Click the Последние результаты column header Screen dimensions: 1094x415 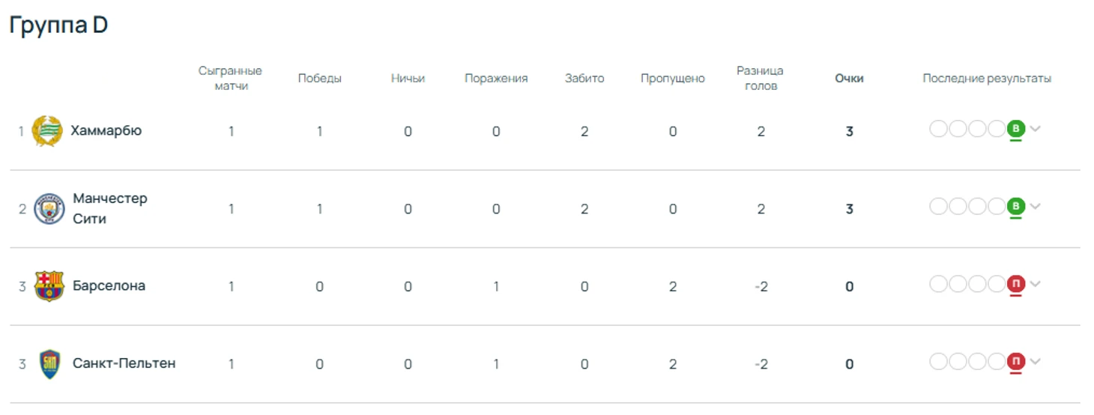pyautogui.click(x=986, y=78)
